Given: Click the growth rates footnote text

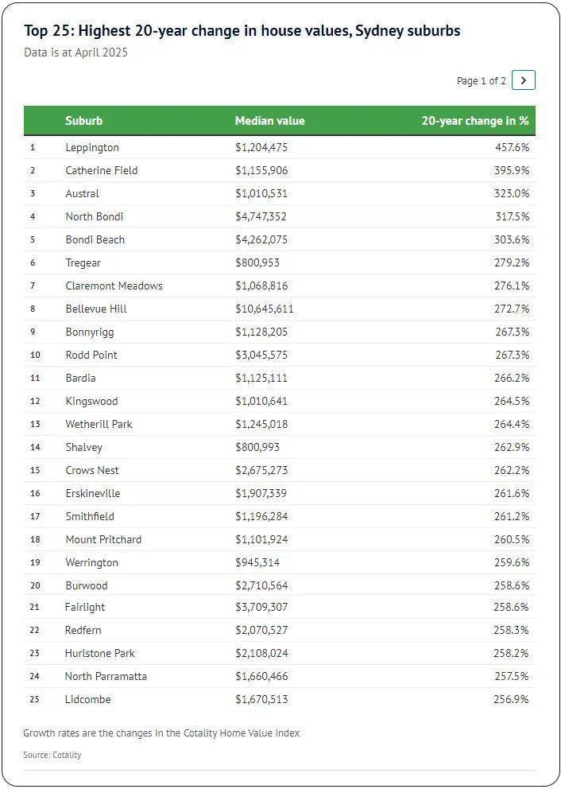Looking at the screenshot, I should (x=161, y=733).
